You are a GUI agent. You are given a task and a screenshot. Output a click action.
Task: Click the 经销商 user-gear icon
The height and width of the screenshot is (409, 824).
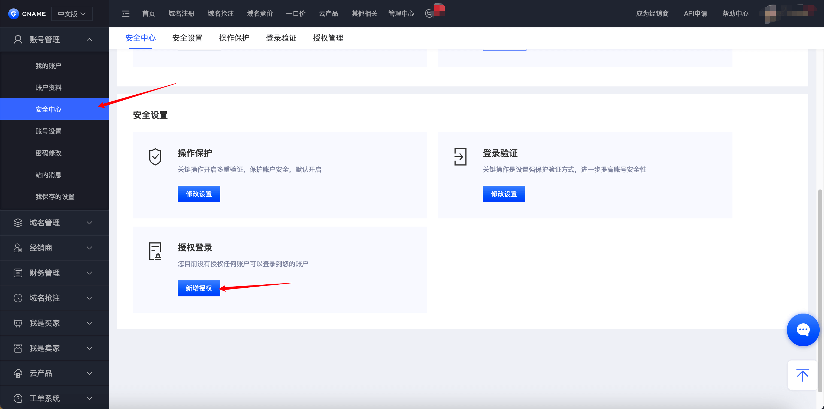[x=18, y=248]
